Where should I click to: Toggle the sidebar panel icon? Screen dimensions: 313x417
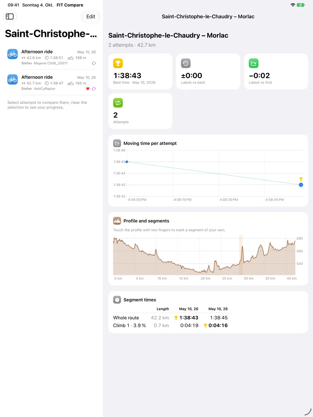(x=10, y=16)
